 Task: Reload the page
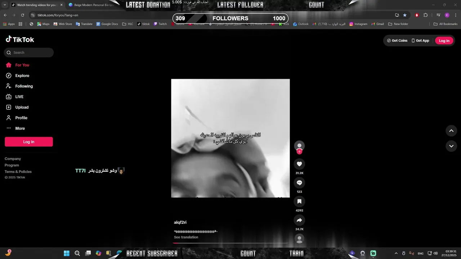coord(22,15)
